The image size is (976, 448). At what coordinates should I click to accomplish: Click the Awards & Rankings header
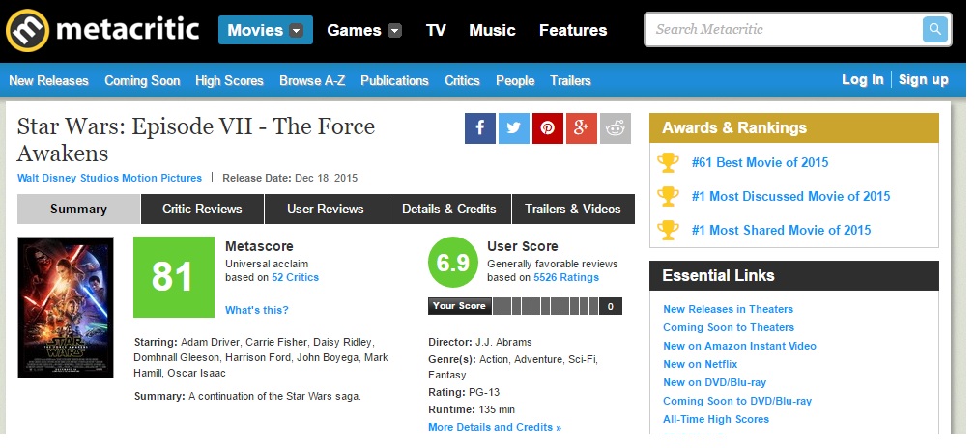(794, 128)
